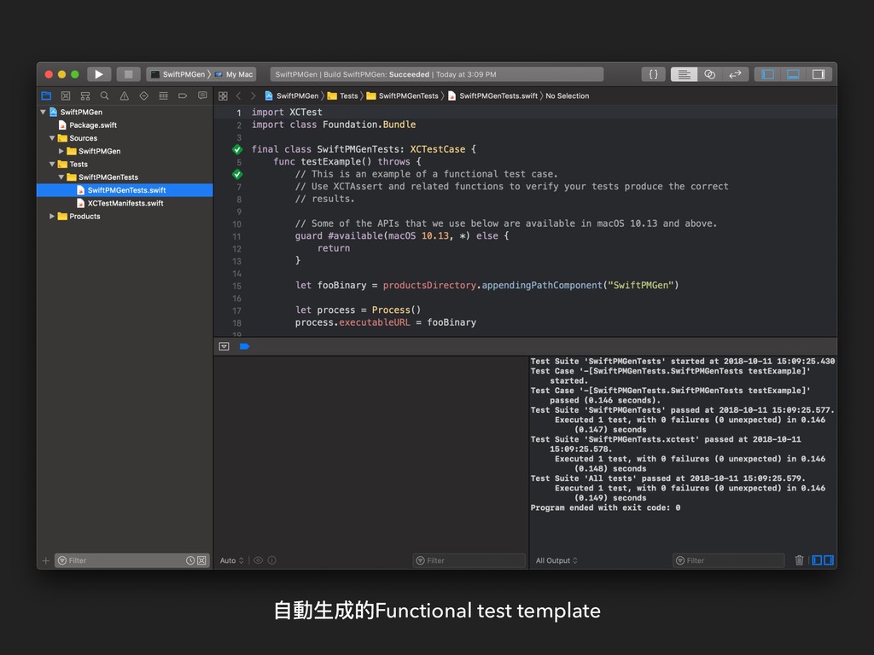The image size is (874, 655).
Task: Click SwiftPMGenTests.swift in the jump bar
Action: coord(492,96)
